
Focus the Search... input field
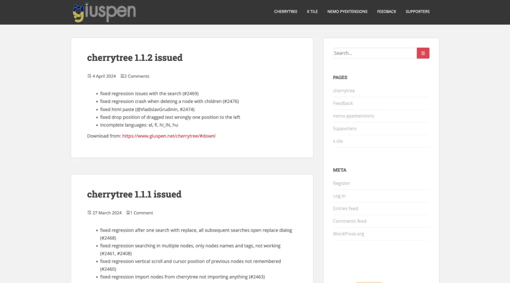click(375, 53)
